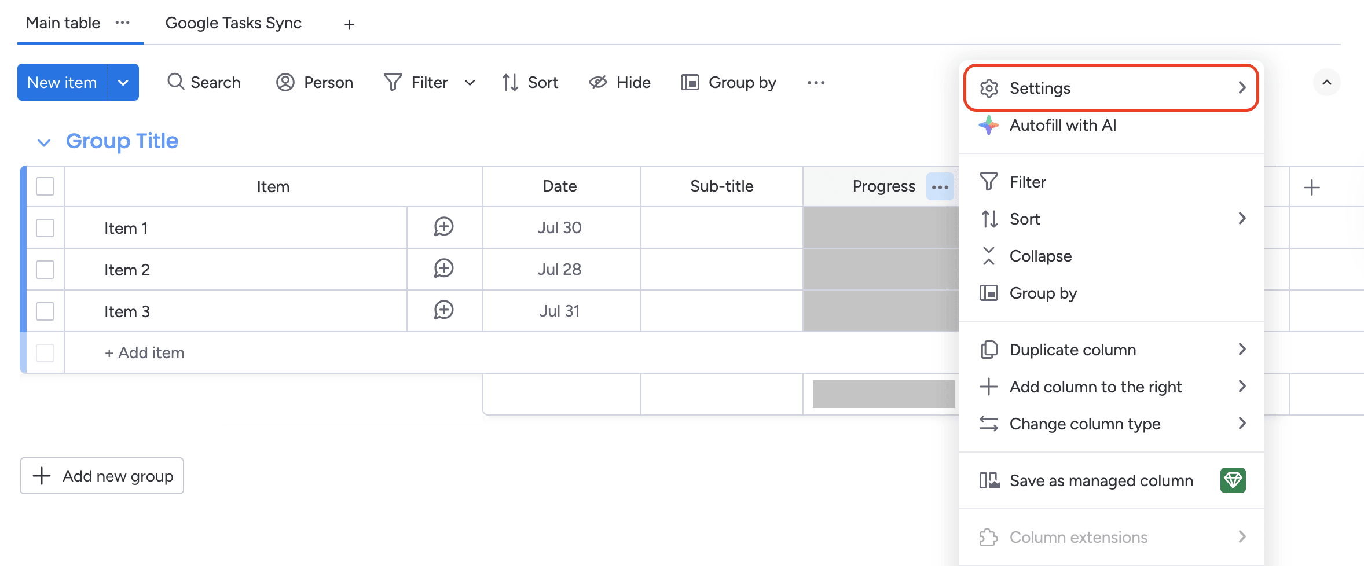Add update to Item 2

point(444,269)
